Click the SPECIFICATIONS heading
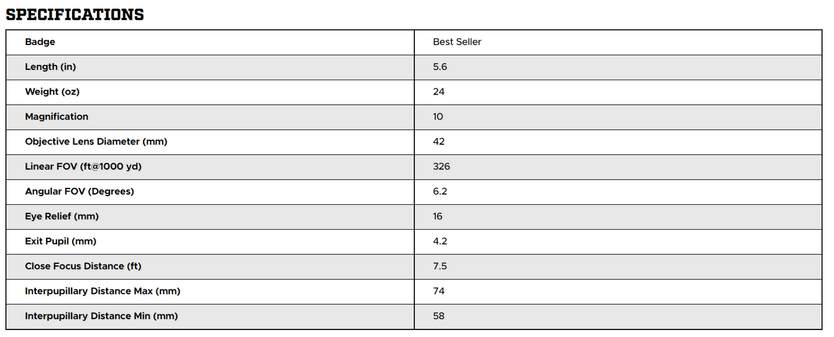 pyautogui.click(x=75, y=14)
